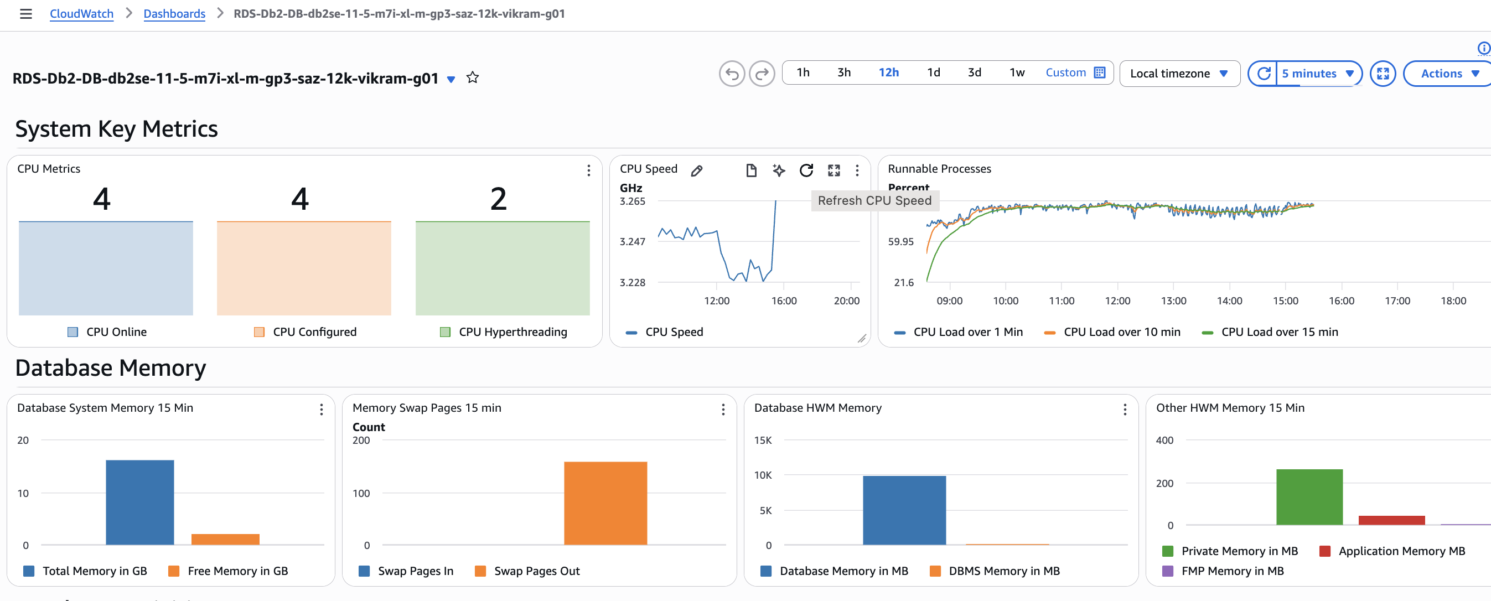Open the CPU Metrics widget options menu

click(x=588, y=170)
